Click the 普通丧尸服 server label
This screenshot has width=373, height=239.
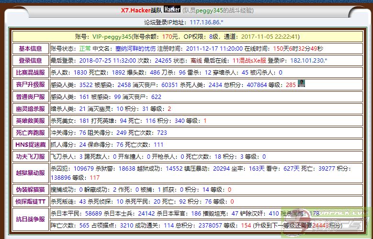tap(30, 97)
